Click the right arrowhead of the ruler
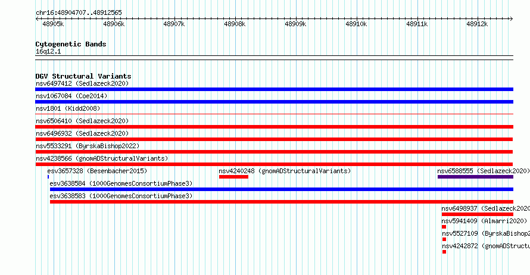The width and height of the screenshot is (530, 275). tap(512, 19)
